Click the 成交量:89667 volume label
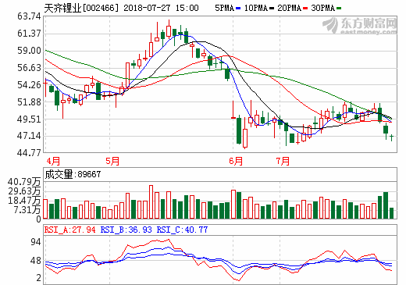 [x=73, y=174]
